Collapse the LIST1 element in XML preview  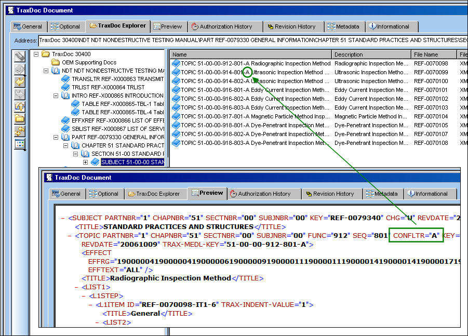pos(76,287)
